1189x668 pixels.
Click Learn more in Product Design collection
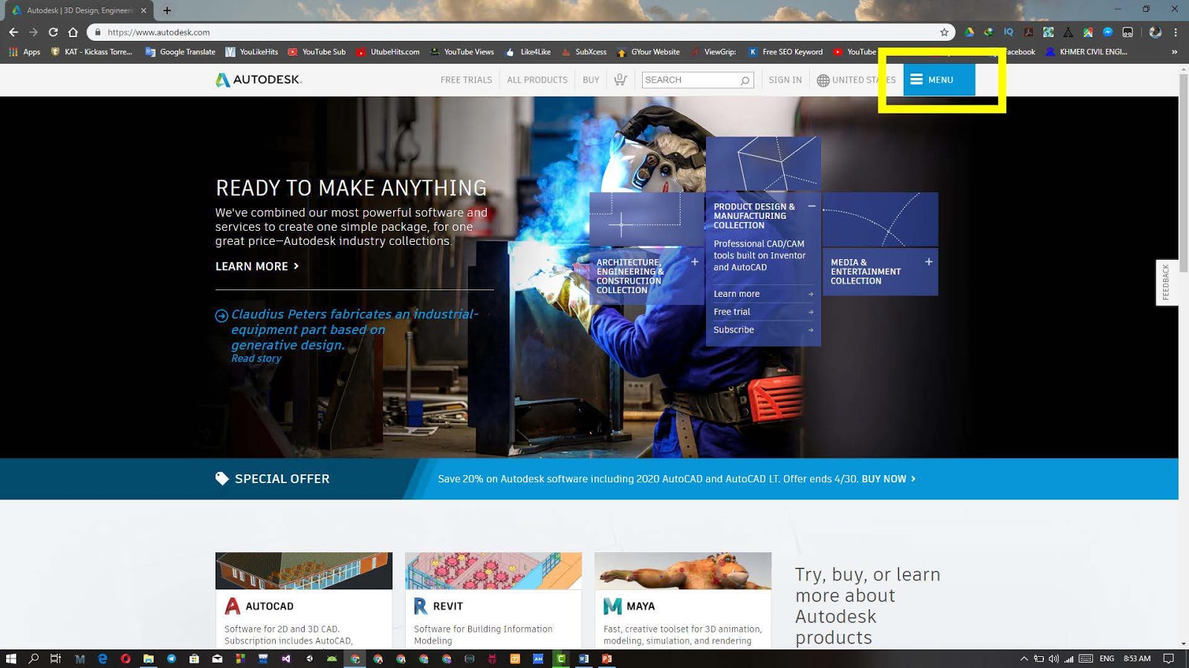[x=763, y=294]
